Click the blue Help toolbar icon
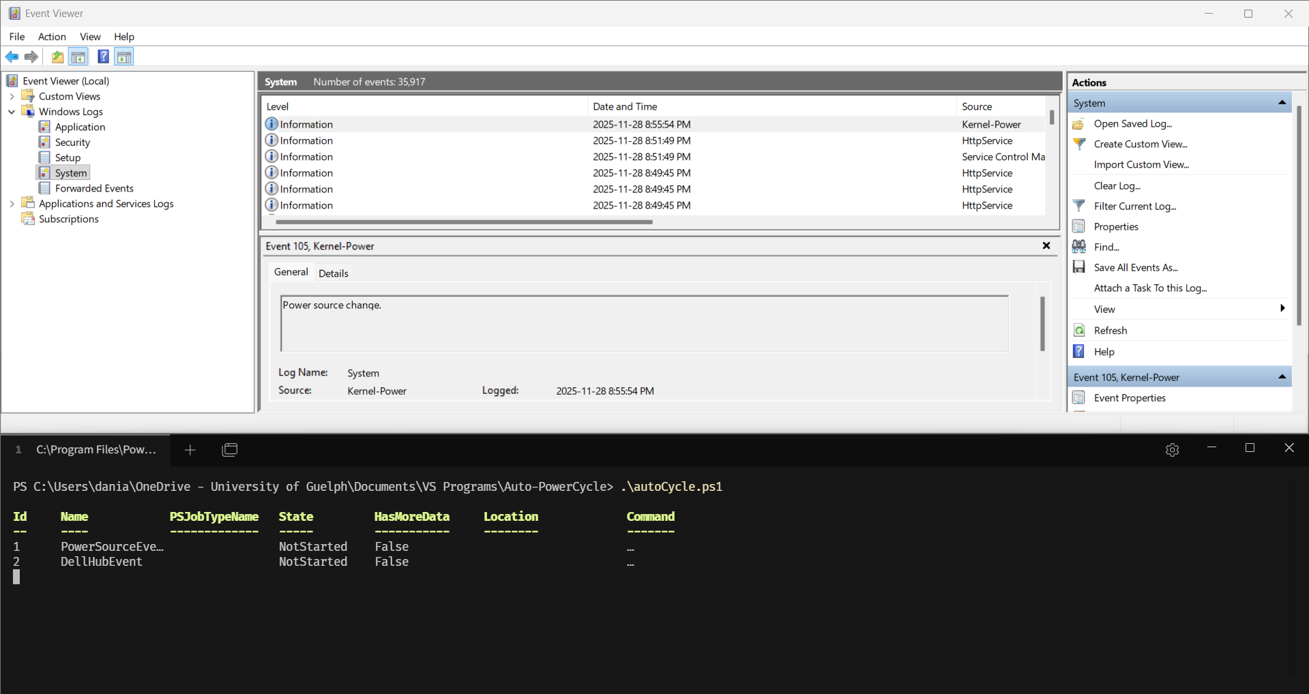1309x694 pixels. [103, 57]
